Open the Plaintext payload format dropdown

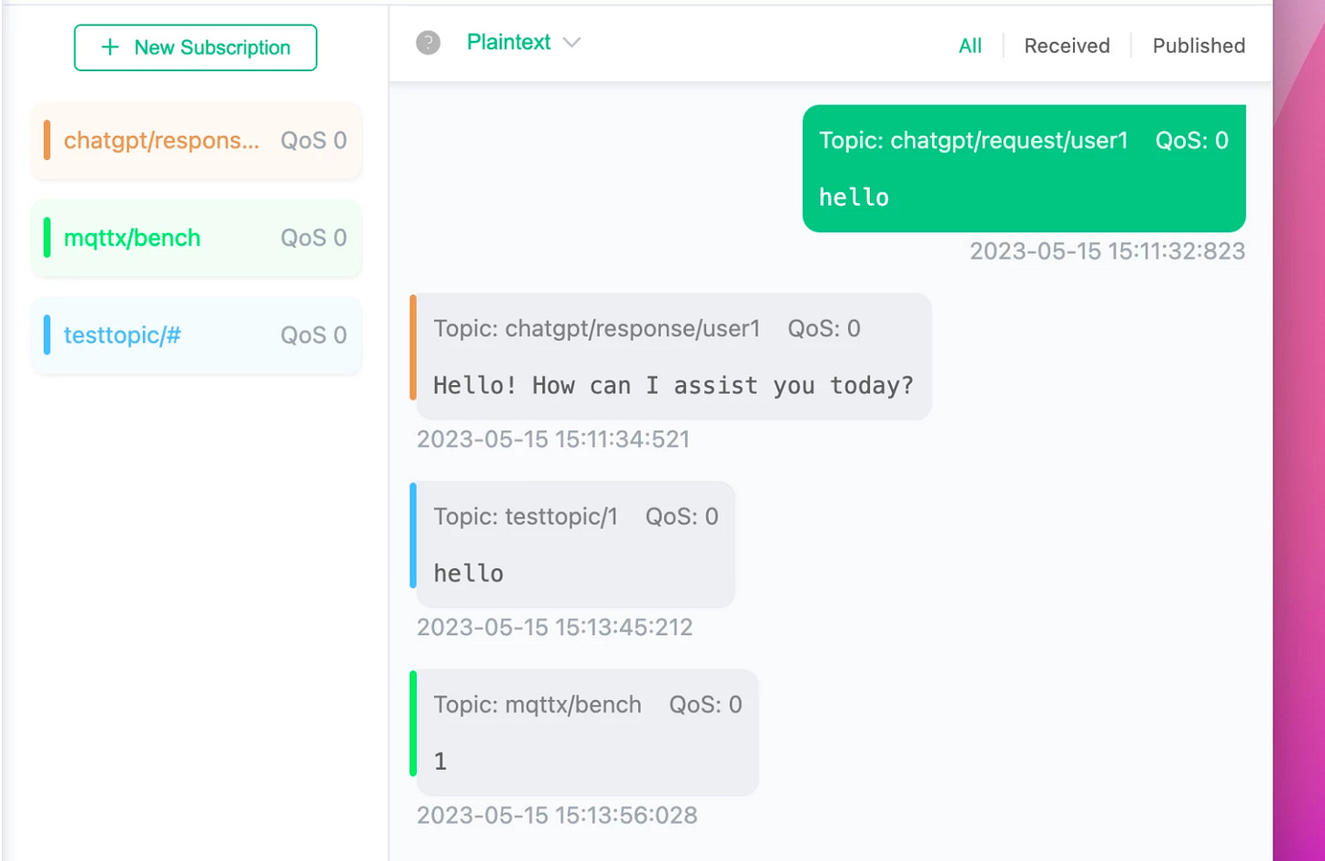click(x=509, y=42)
